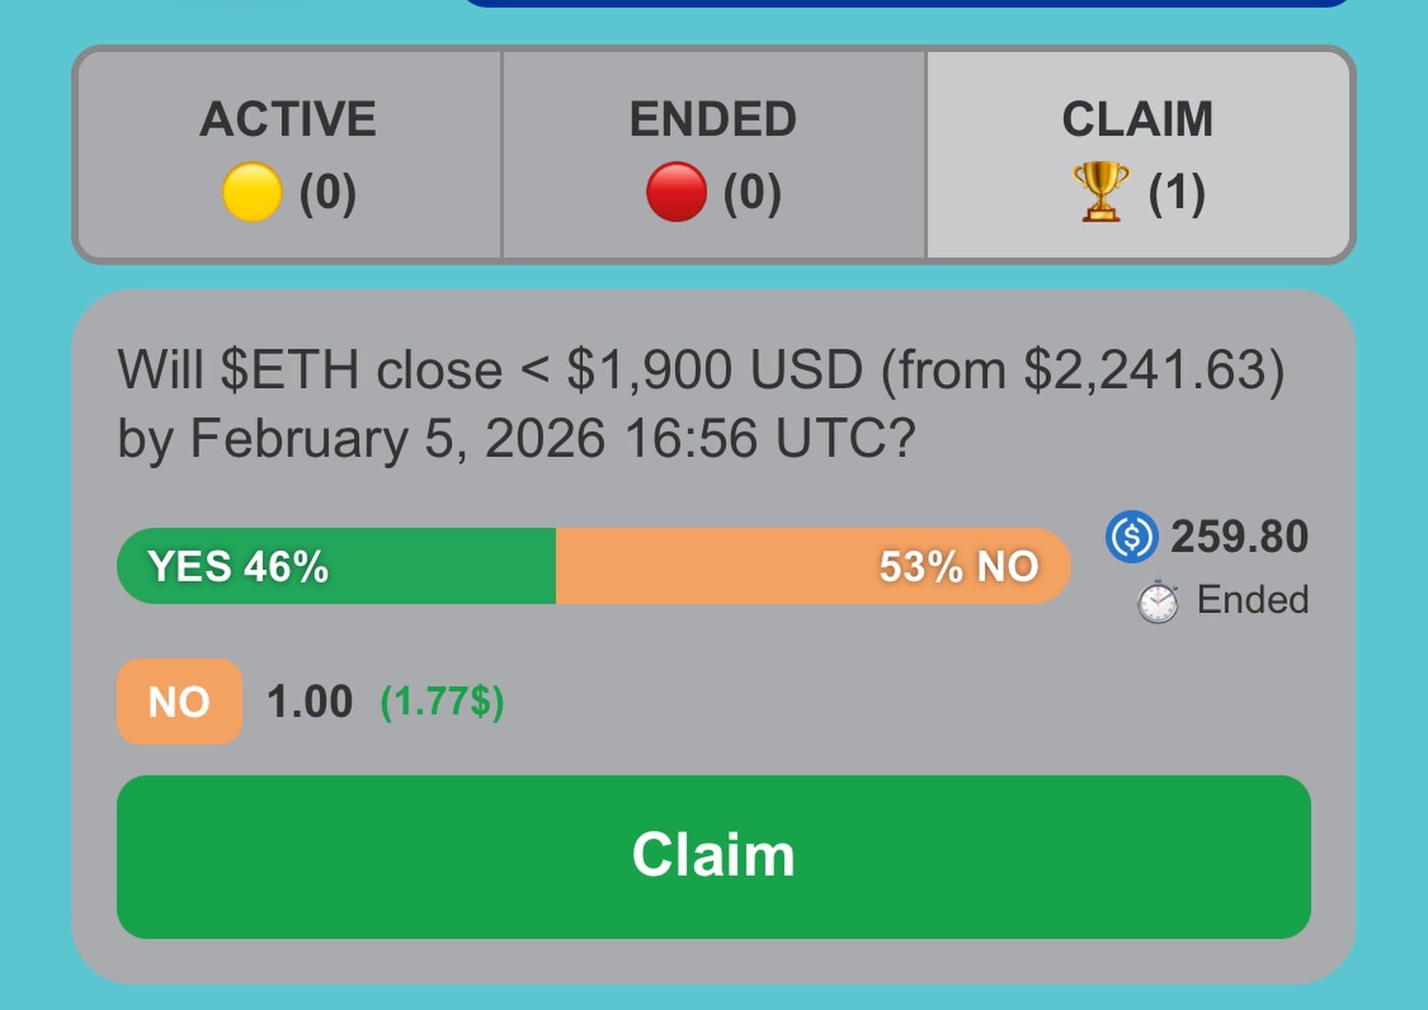Viewport: 1428px width, 1010px height.
Task: Select the orange 53% NO bar segment
Action: 813,566
